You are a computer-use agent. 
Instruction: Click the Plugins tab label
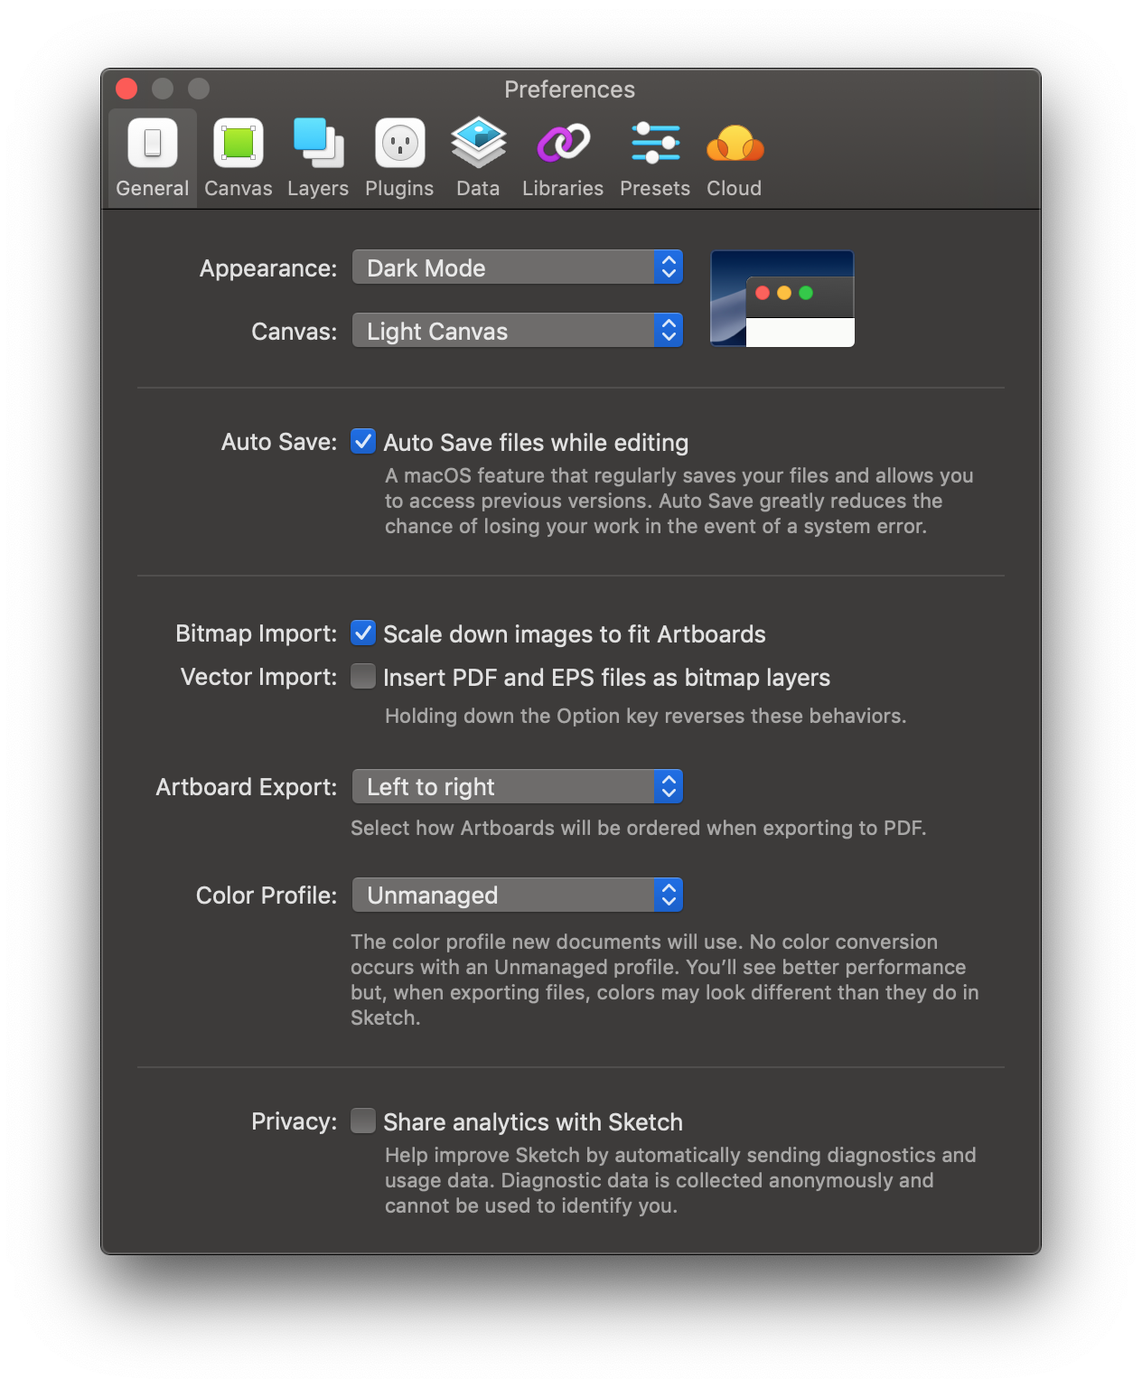click(x=399, y=189)
